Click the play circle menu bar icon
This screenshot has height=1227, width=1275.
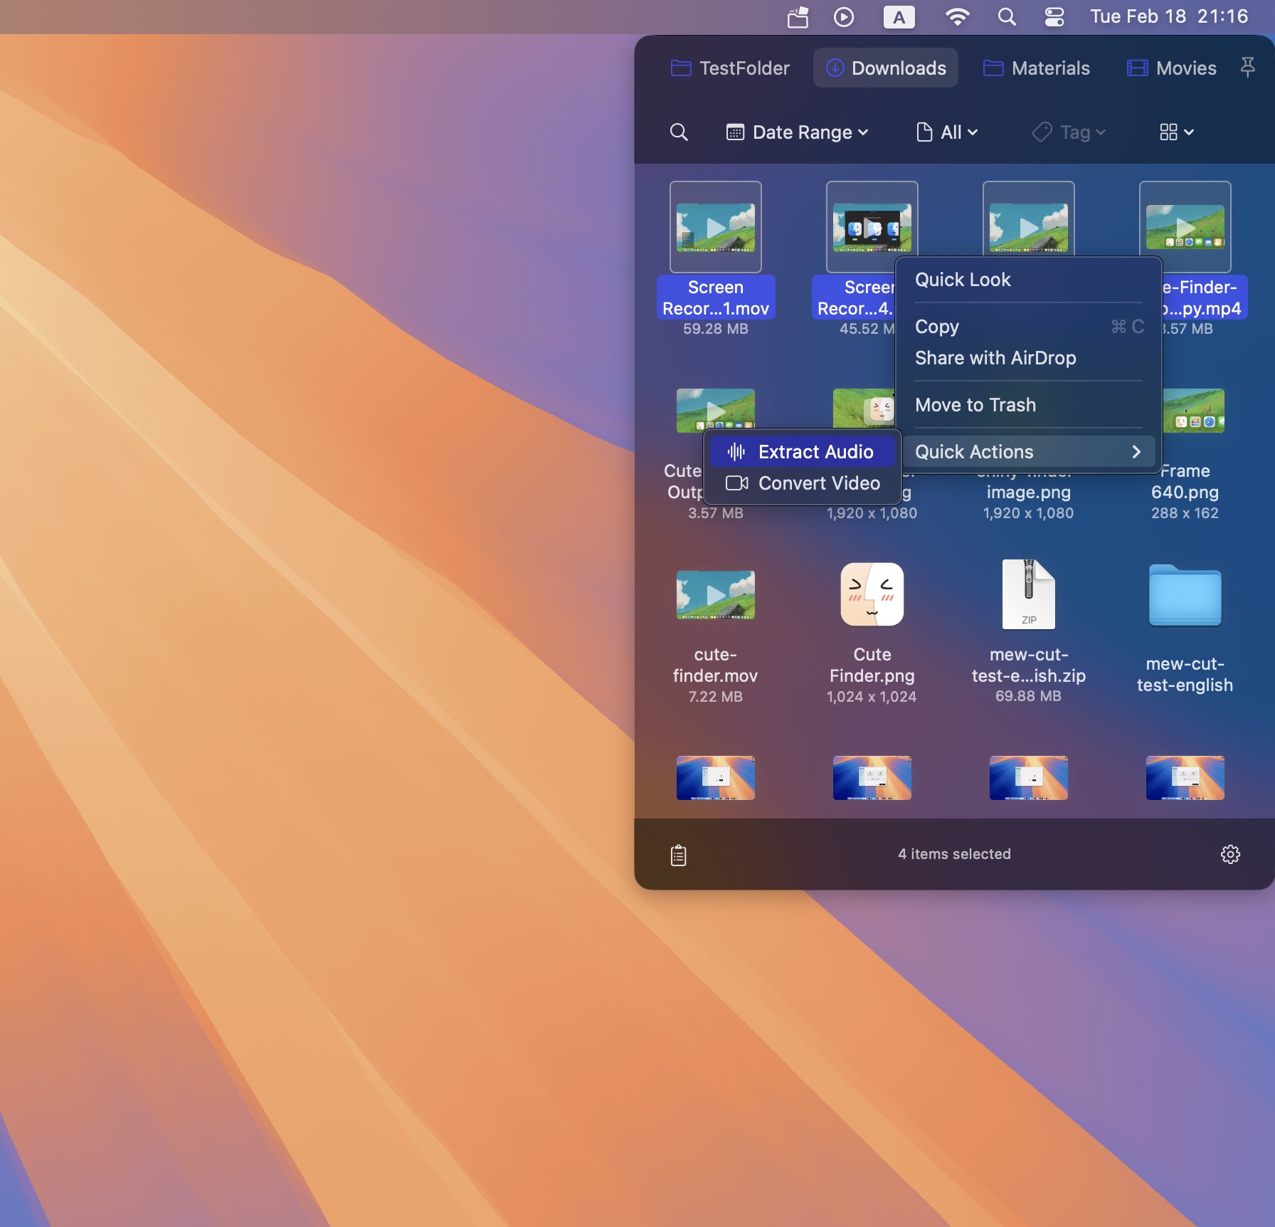[x=844, y=17]
